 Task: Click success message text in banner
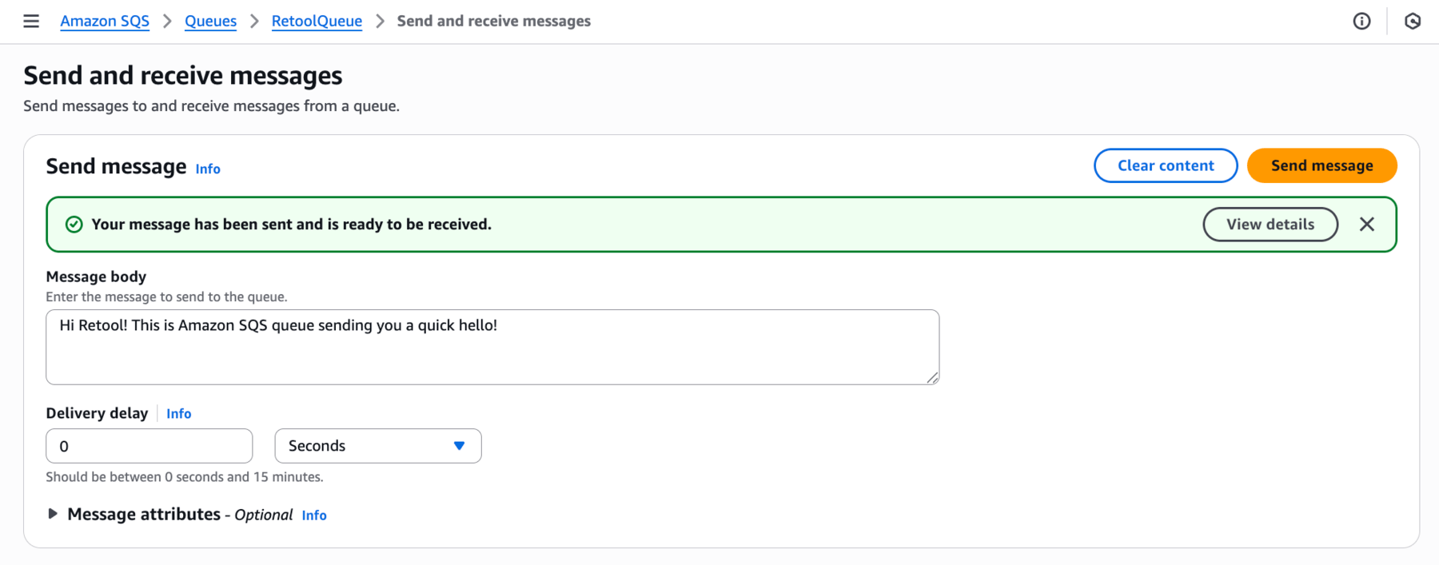pos(292,225)
